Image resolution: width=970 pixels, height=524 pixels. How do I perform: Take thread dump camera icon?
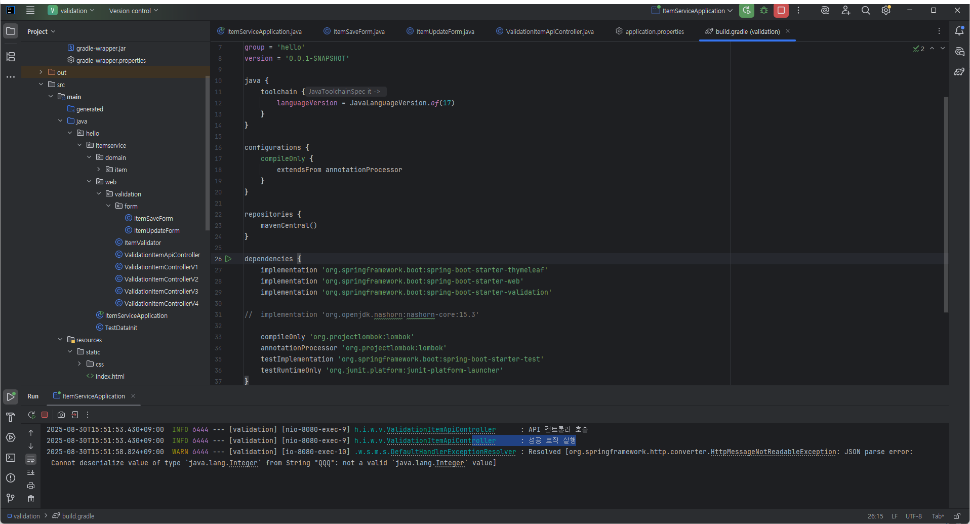tap(61, 415)
